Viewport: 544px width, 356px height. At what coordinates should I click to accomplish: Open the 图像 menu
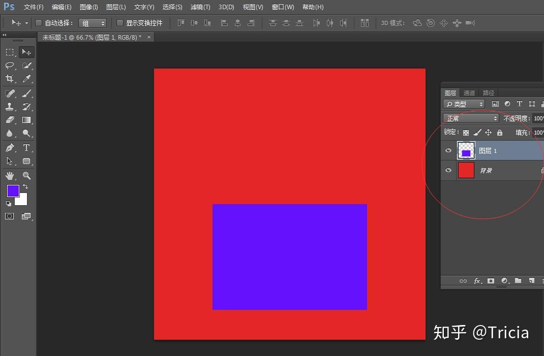click(89, 7)
